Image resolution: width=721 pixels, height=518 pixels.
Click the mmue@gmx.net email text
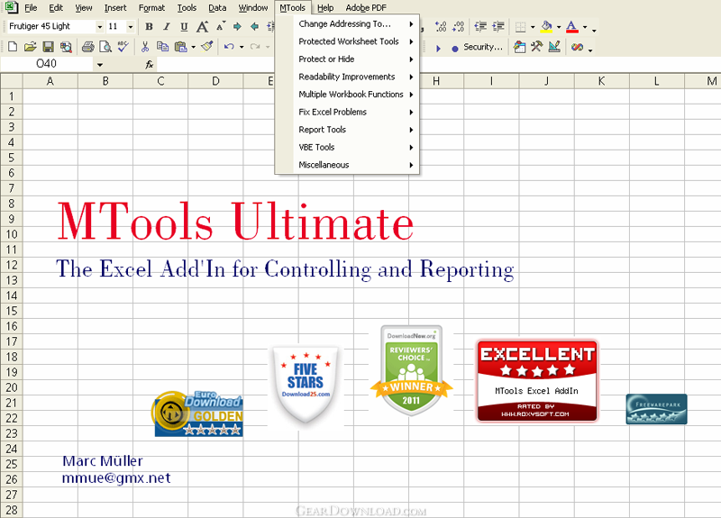116,478
